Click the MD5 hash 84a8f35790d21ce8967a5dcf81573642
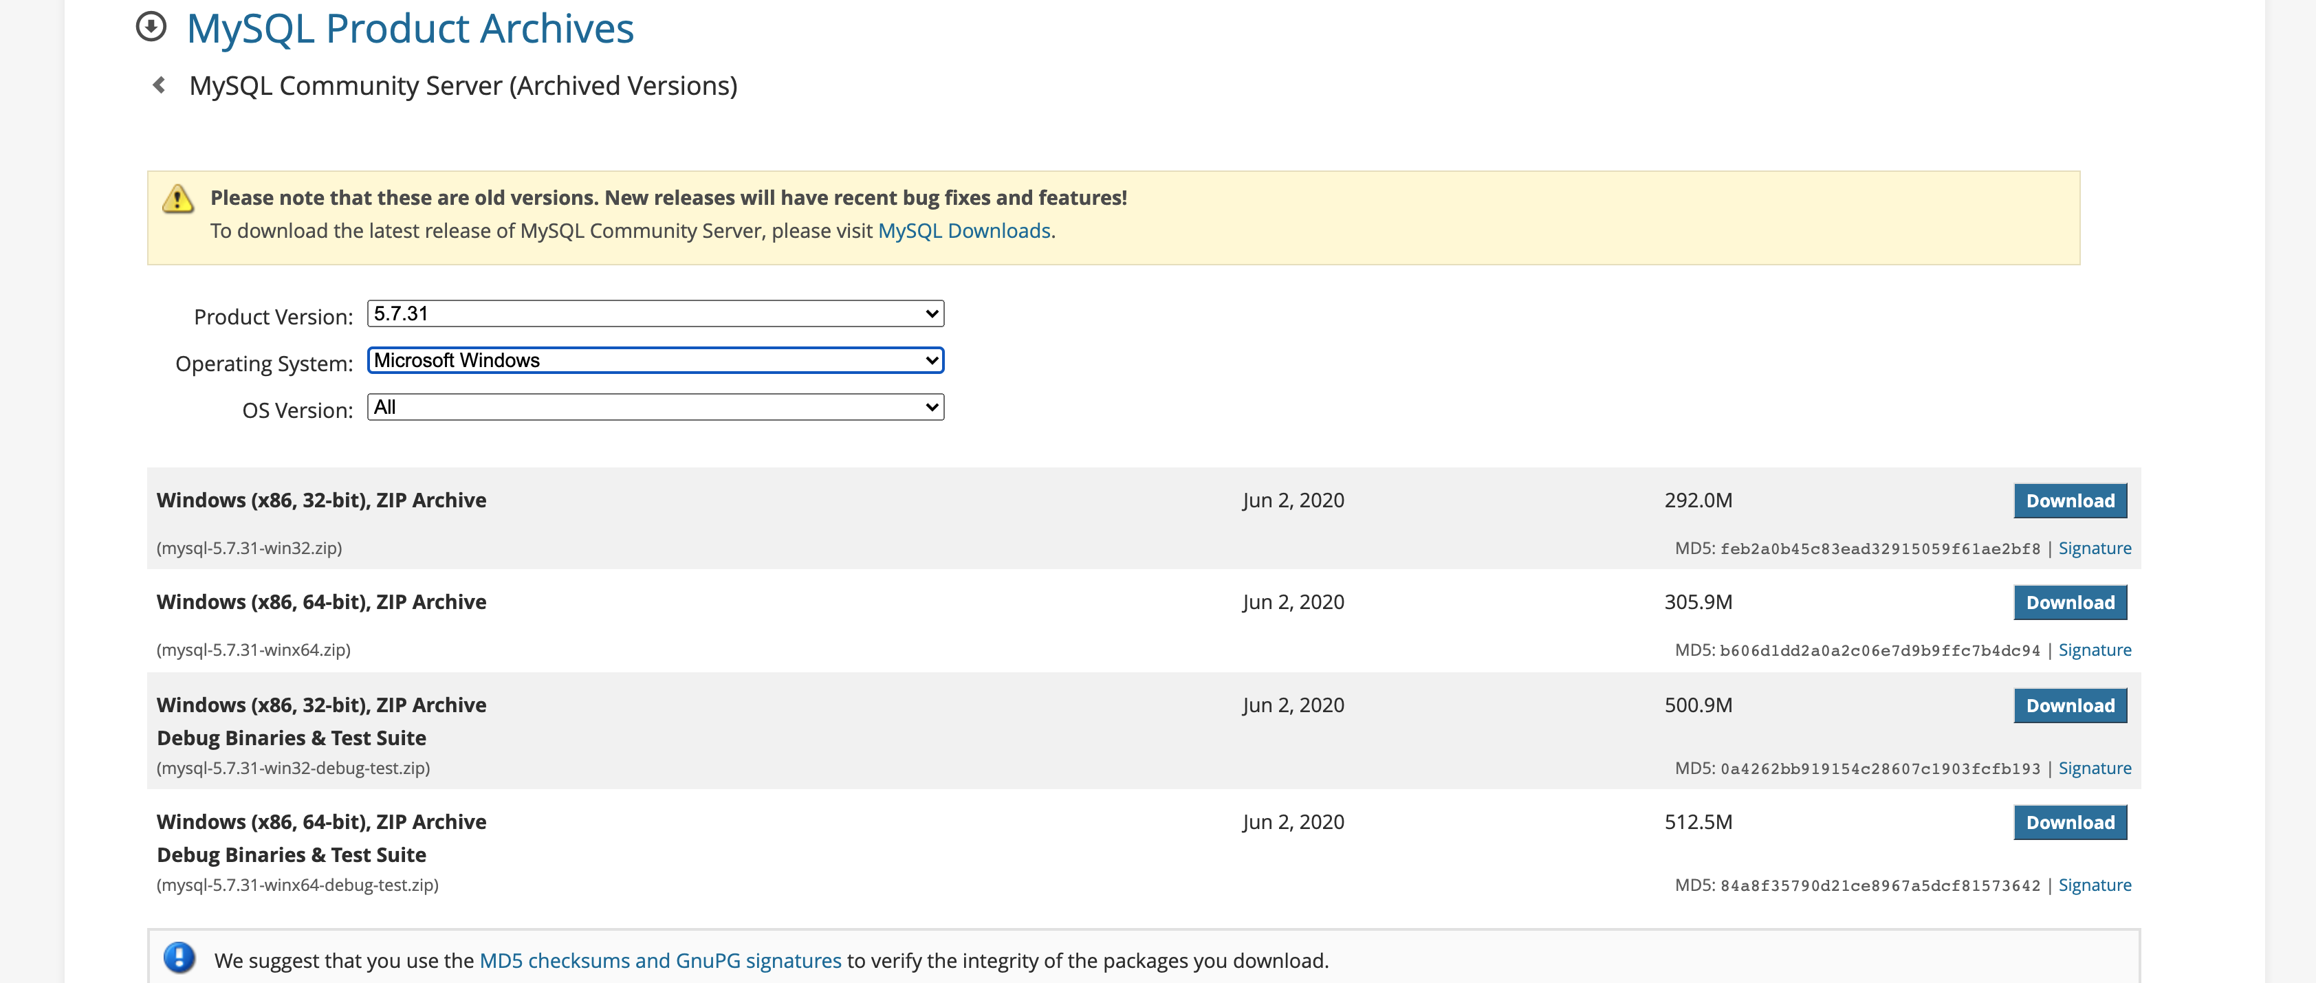Image resolution: width=2316 pixels, height=983 pixels. 1880,886
